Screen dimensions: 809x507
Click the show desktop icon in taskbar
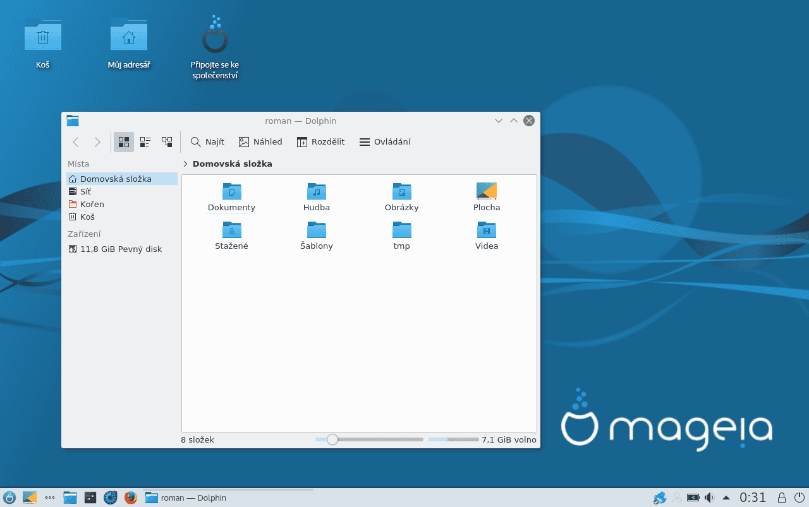[x=29, y=498]
